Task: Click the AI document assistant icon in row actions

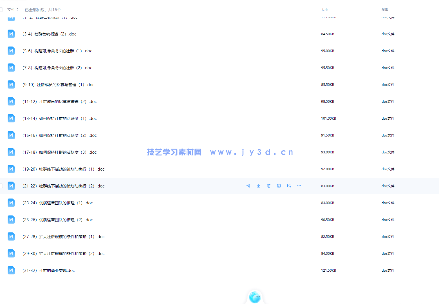Action: [289, 186]
